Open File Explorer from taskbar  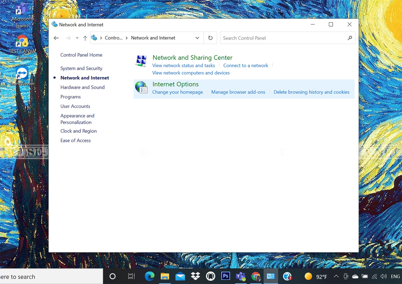pyautogui.click(x=165, y=276)
